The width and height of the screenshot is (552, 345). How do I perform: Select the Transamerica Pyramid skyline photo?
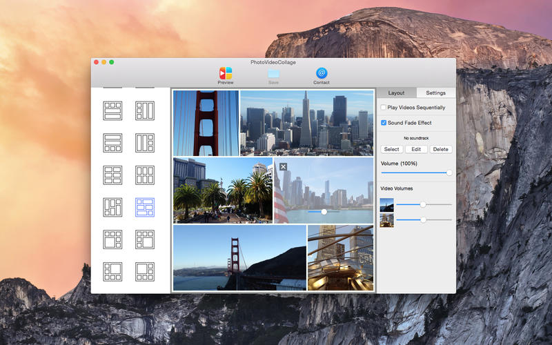click(x=306, y=122)
